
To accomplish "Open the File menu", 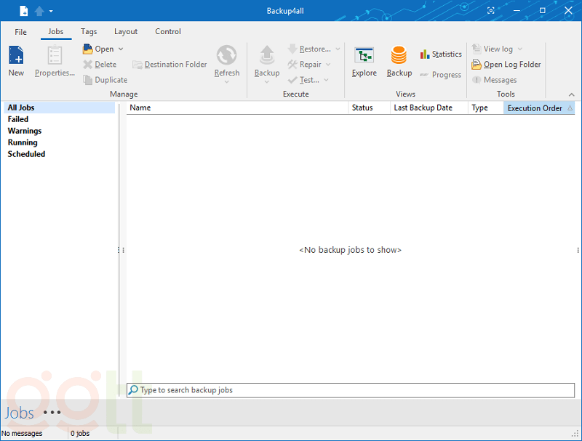I will point(21,32).
